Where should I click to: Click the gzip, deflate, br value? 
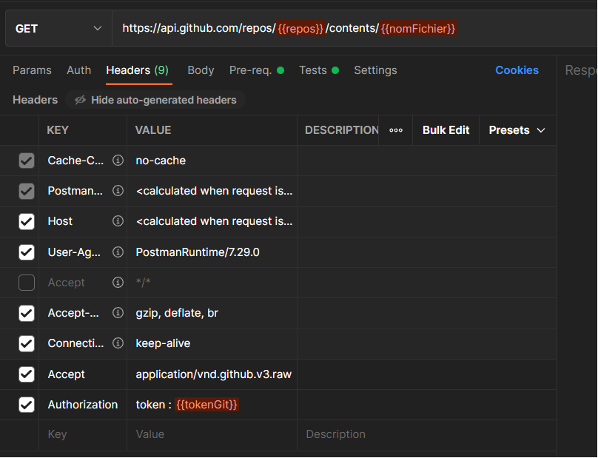177,313
